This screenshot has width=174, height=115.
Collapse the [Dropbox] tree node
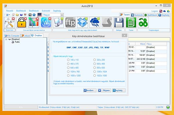coord(6,39)
